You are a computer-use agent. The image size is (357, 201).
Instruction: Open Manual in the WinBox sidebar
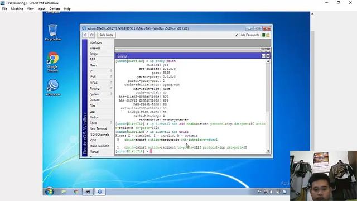pyautogui.click(x=94, y=152)
